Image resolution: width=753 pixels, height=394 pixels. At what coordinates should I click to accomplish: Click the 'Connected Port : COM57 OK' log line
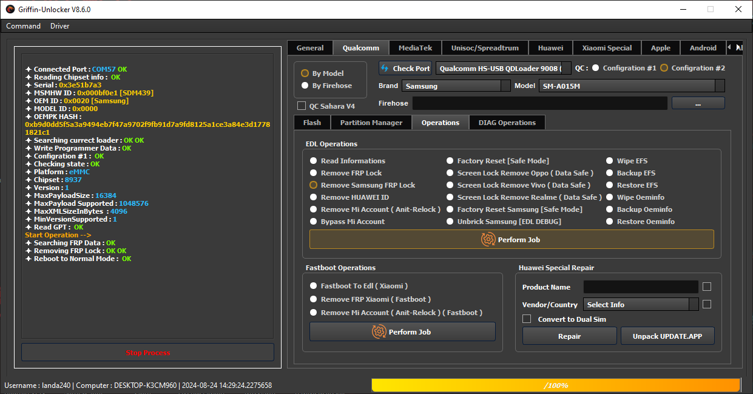(x=76, y=69)
